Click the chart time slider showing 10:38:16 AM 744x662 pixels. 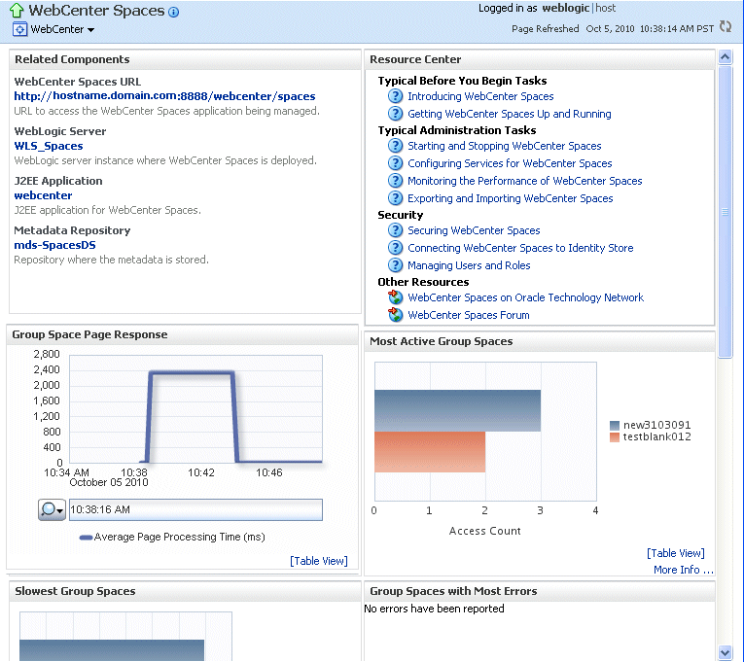(195, 509)
